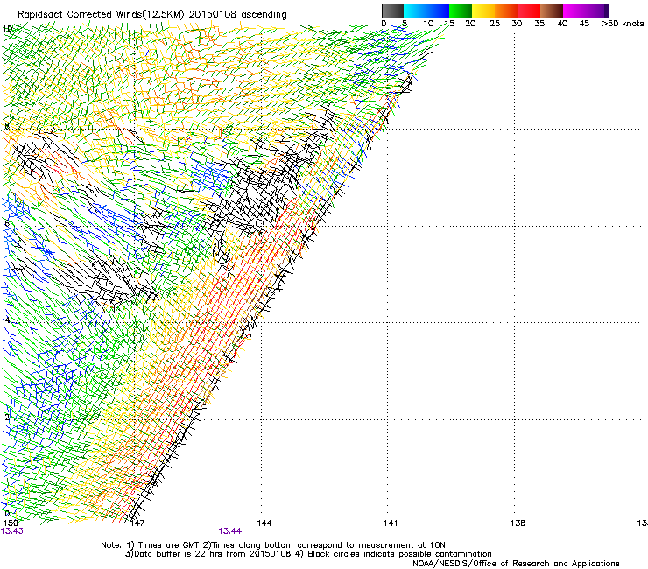This screenshot has width=648, height=569.
Task: Click the 'NOAA/NESDIS/Office of Research and Applications' credit
Action: (x=516, y=564)
